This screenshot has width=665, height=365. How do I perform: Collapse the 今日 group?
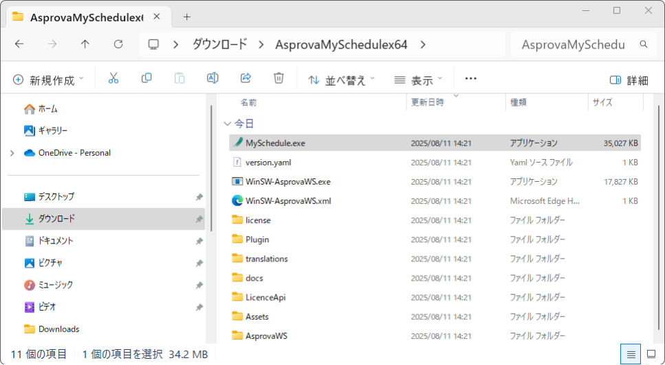coord(228,124)
